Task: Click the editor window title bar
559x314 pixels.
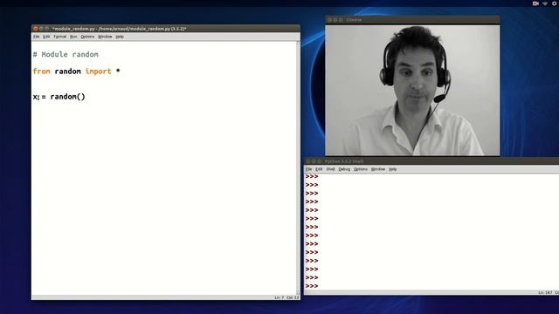Action: tap(166, 29)
